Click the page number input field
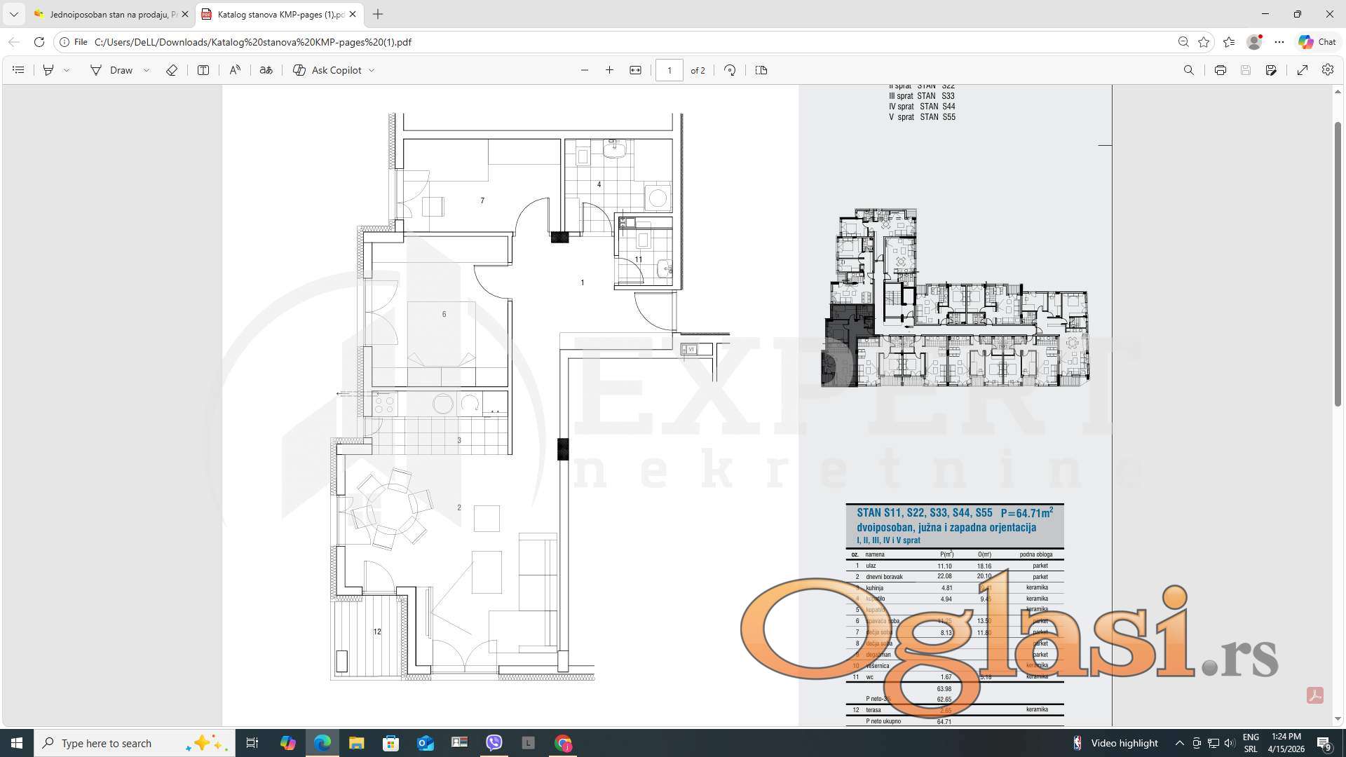The height and width of the screenshot is (757, 1346). pyautogui.click(x=669, y=70)
